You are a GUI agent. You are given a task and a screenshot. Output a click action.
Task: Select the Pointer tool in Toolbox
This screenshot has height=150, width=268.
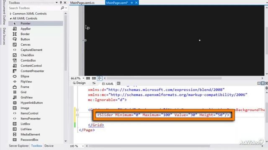point(36,23)
